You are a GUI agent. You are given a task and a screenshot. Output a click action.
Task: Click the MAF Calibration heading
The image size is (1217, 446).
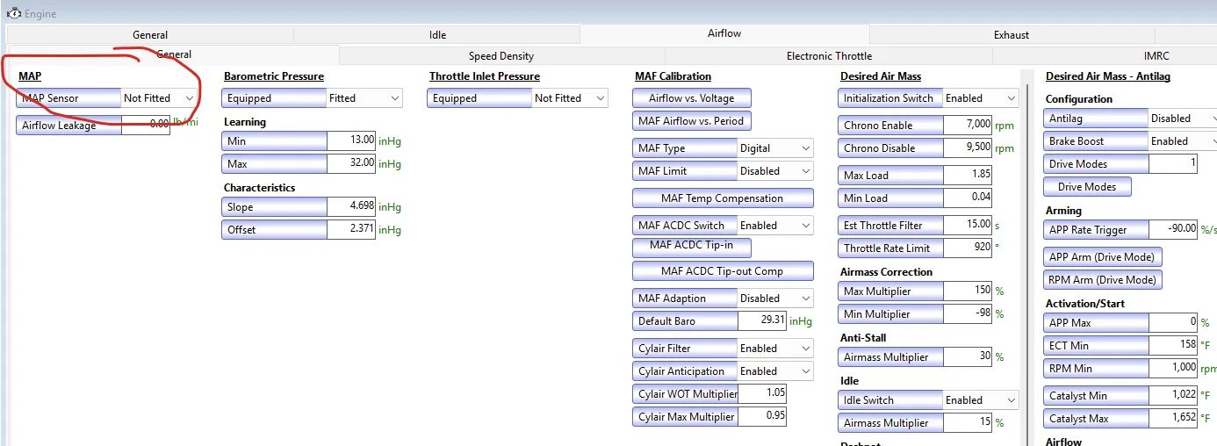(x=673, y=76)
